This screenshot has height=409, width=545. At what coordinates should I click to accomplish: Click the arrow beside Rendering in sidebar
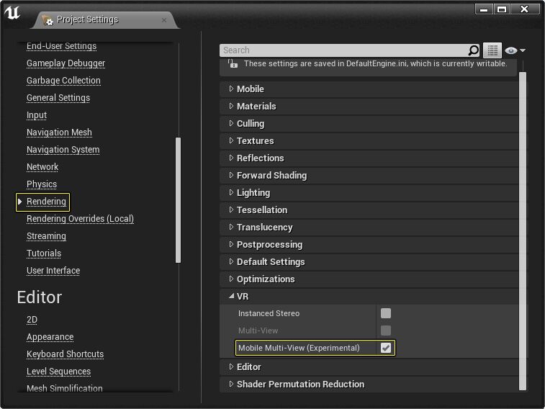(x=20, y=202)
